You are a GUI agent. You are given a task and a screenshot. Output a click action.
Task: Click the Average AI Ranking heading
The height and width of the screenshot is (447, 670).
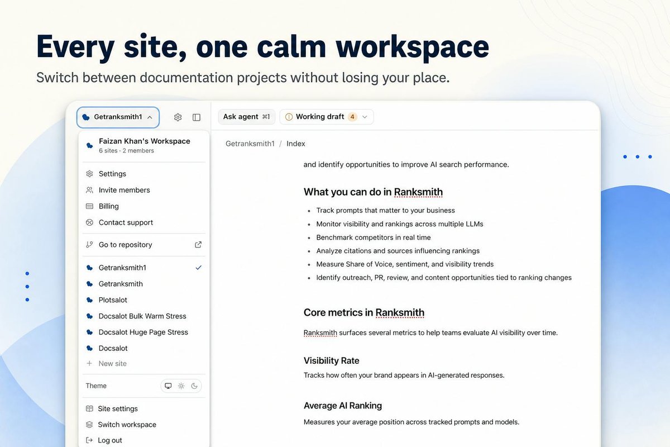[343, 406]
